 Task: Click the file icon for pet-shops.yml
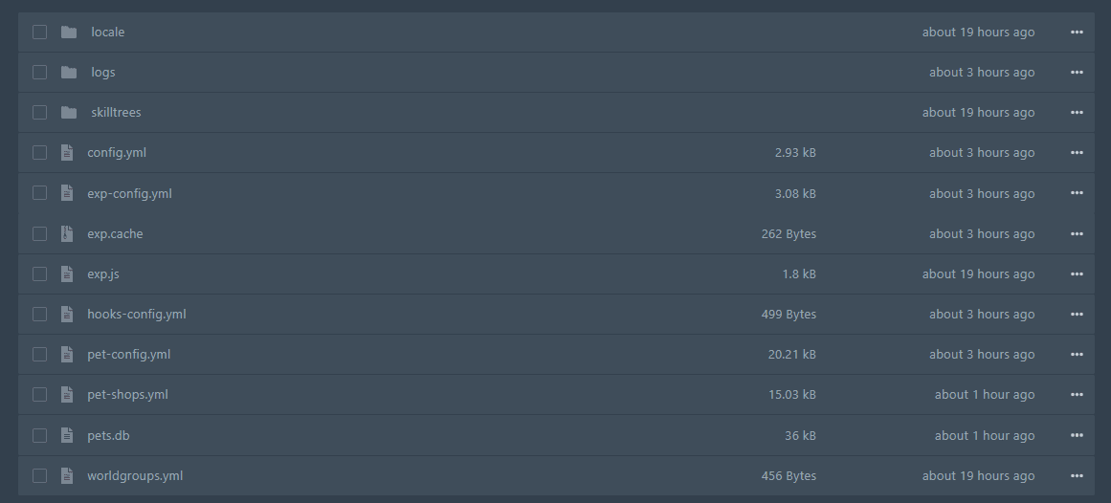coord(67,394)
